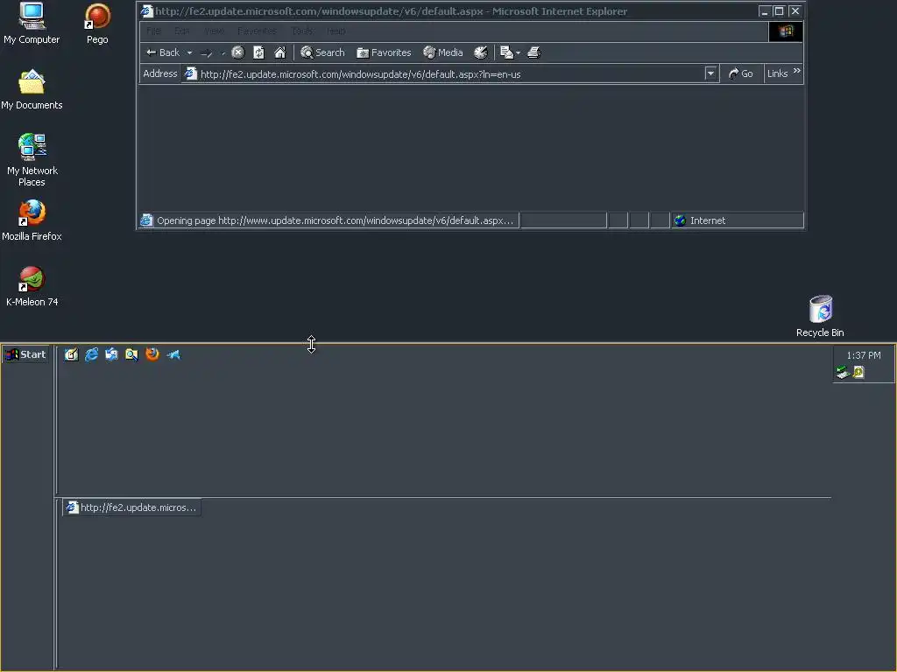
Task: Click the Forward arrow in IE toolbar
Action: [x=207, y=53]
